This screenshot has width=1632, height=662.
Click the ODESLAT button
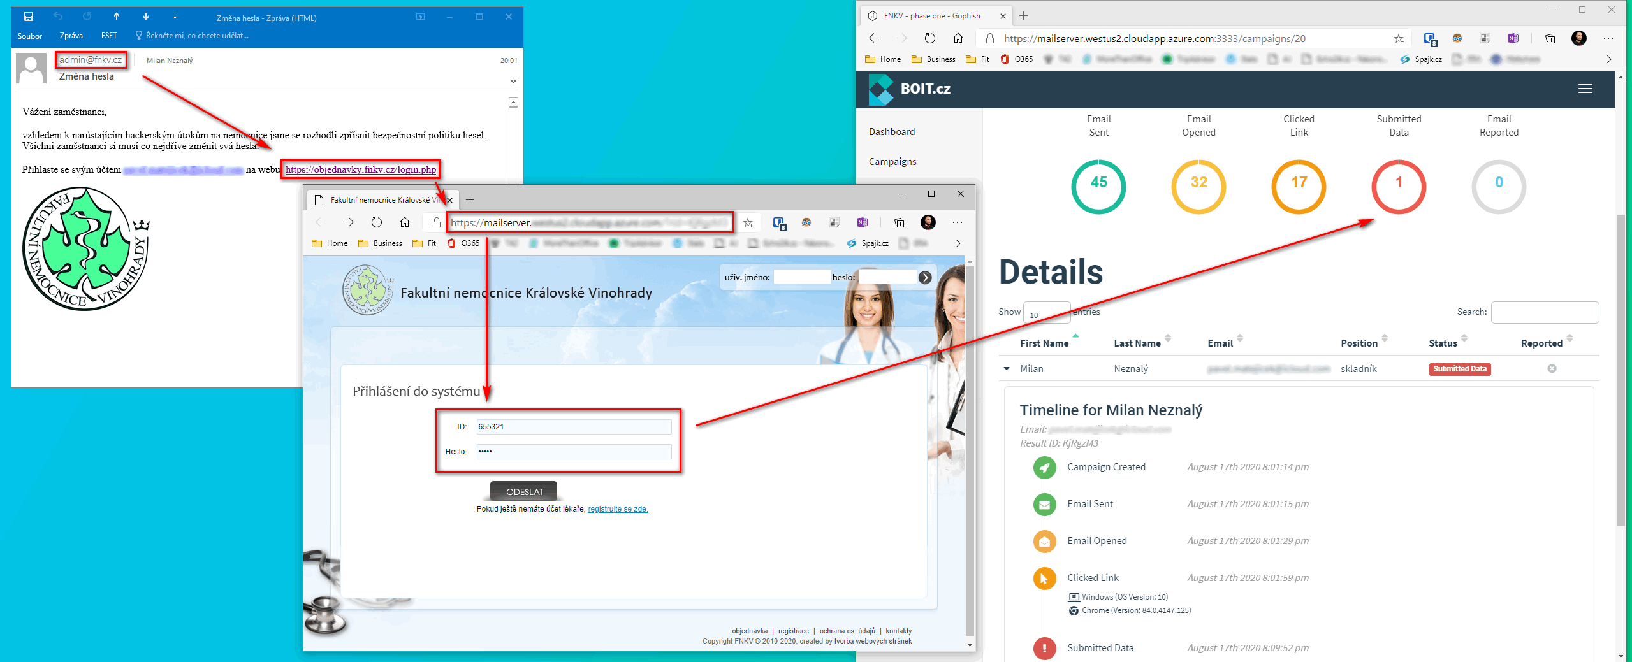tap(524, 492)
